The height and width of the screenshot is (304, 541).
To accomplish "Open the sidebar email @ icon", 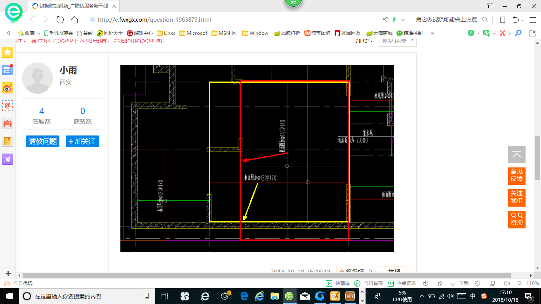I will pos(8,106).
